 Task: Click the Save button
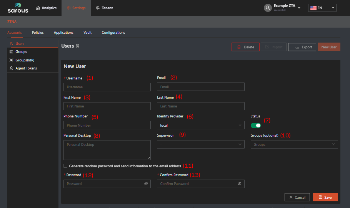325,197
